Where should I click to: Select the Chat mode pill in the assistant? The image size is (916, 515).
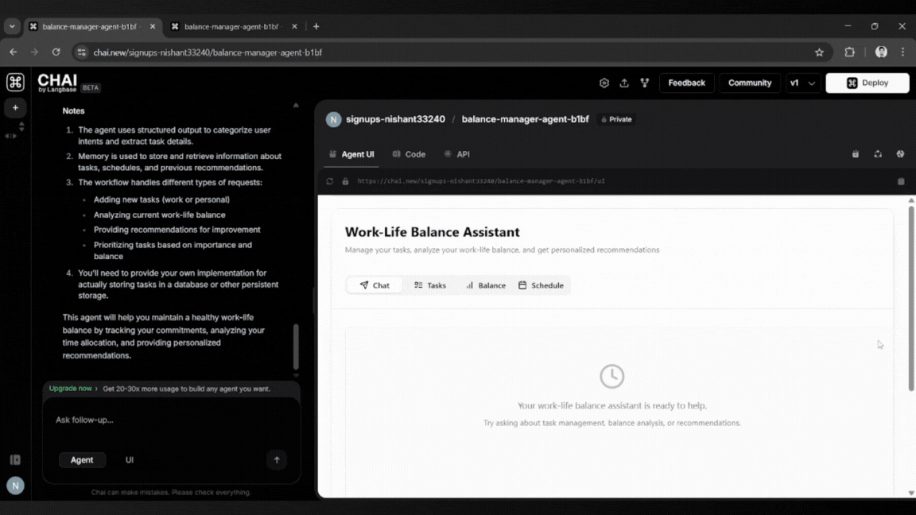click(x=374, y=285)
